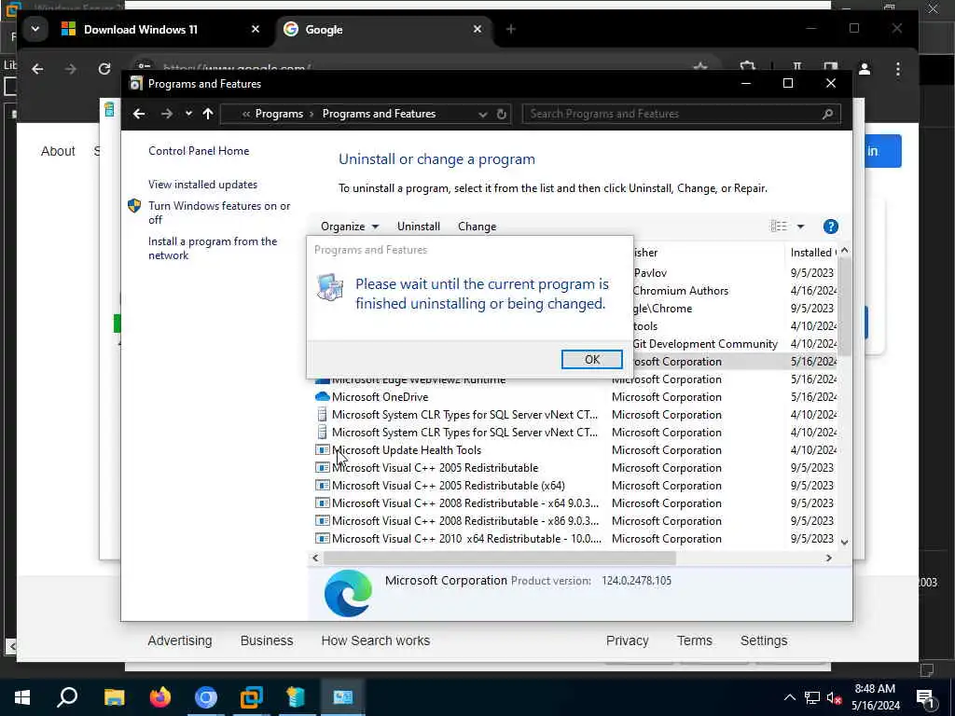Open VMware taskbar icon
The height and width of the screenshot is (716, 955).
coord(251,697)
